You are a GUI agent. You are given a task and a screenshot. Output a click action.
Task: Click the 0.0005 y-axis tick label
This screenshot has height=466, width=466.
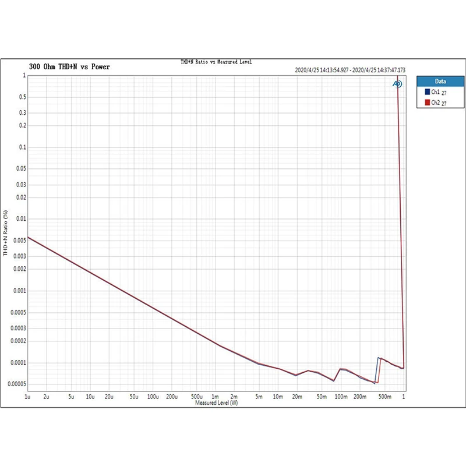point(19,312)
